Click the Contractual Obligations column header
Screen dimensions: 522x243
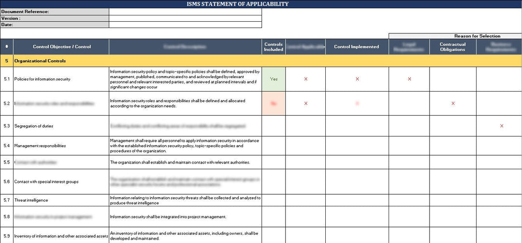point(453,47)
